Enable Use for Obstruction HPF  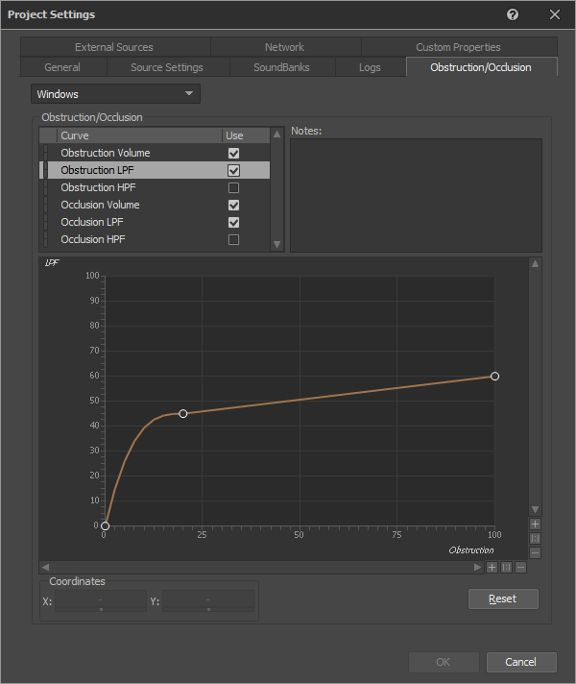point(233,187)
